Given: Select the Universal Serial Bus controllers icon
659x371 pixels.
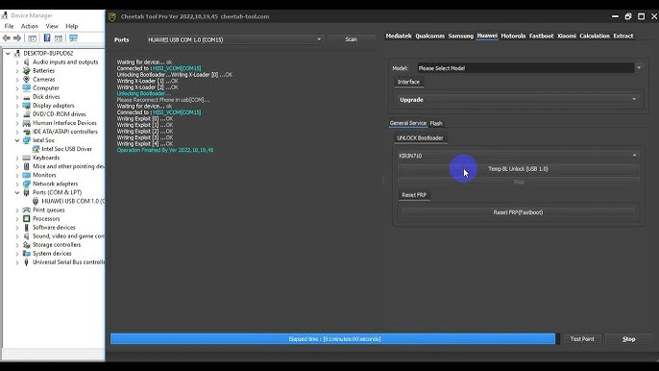Looking at the screenshot, I should point(27,262).
